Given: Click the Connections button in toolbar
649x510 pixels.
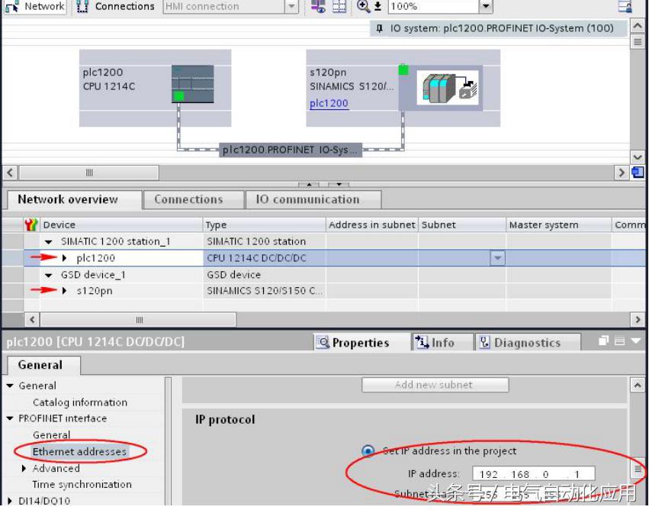Looking at the screenshot, I should click(117, 7).
